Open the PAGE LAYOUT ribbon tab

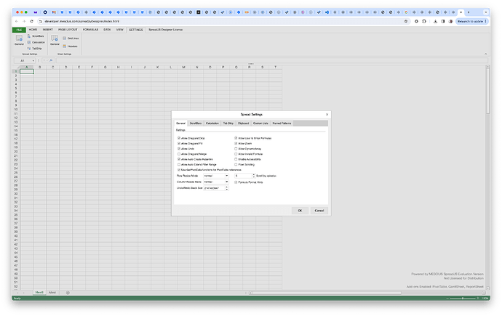(x=68, y=29)
